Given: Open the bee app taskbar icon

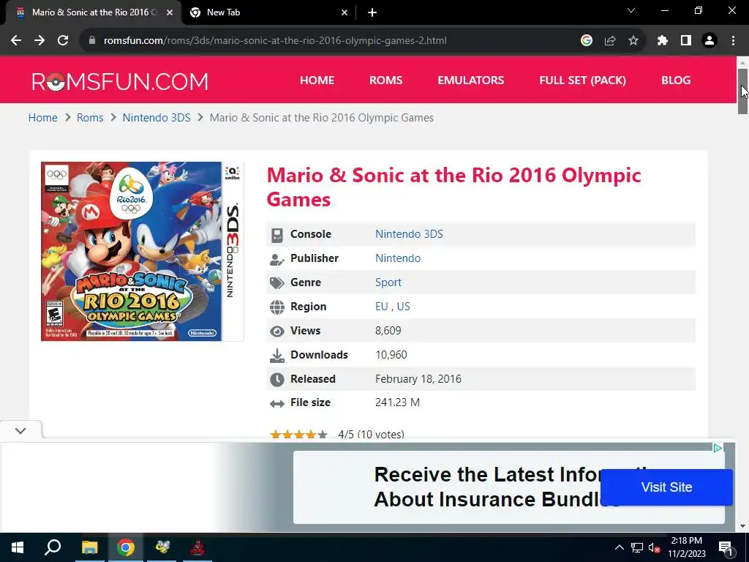Looking at the screenshot, I should pos(162,547).
